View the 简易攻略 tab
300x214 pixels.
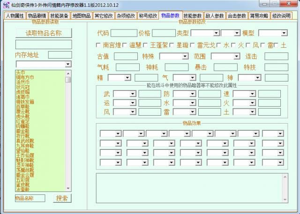tap(259, 15)
